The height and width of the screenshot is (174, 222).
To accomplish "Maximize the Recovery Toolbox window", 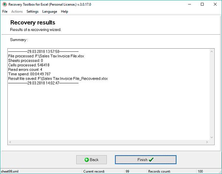I will point(202,4).
